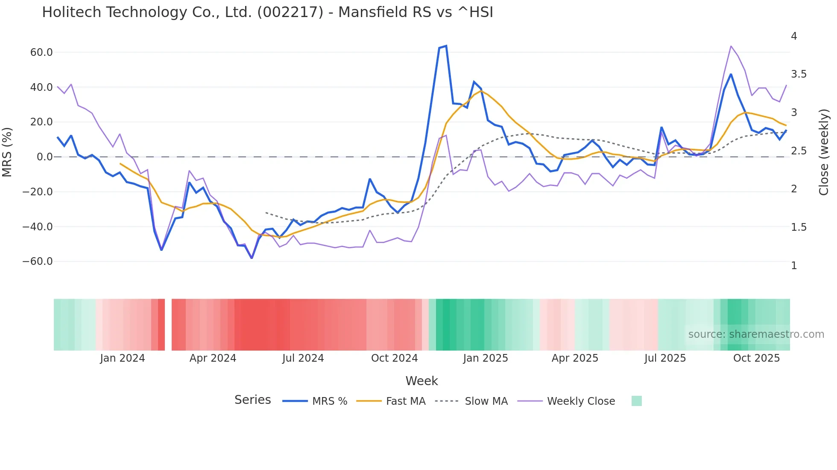Click the 'MRS (%)' left axis title
Image resolution: width=837 pixels, height=470 pixels.
[7, 152]
